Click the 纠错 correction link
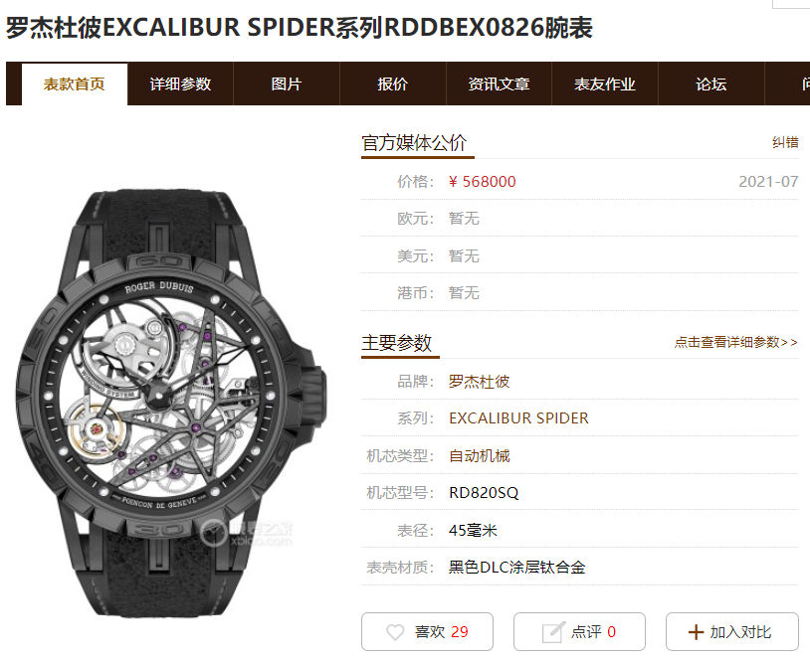 tap(785, 142)
